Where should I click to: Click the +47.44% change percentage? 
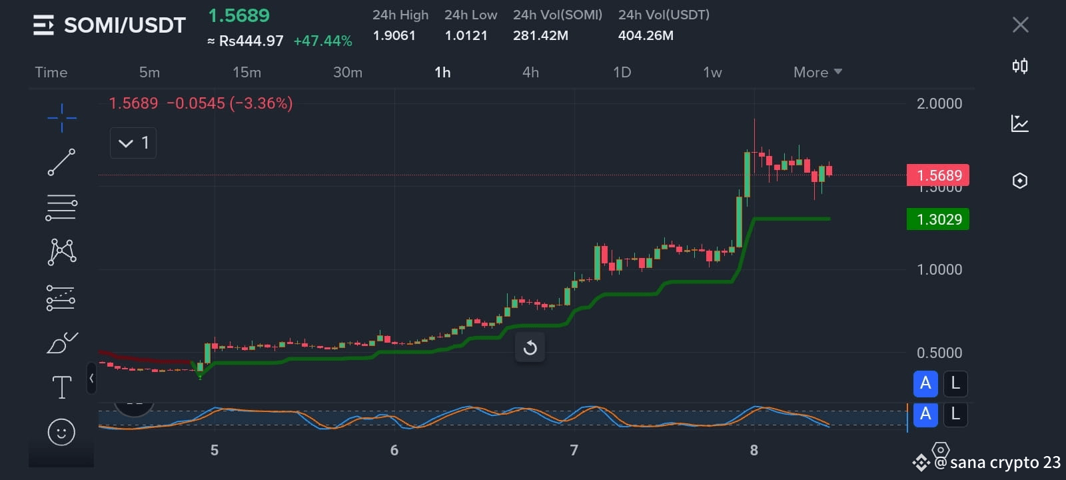[x=322, y=41]
